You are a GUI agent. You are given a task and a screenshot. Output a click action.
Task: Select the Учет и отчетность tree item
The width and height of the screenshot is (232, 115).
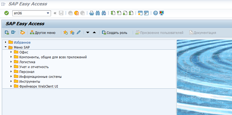[34, 67]
